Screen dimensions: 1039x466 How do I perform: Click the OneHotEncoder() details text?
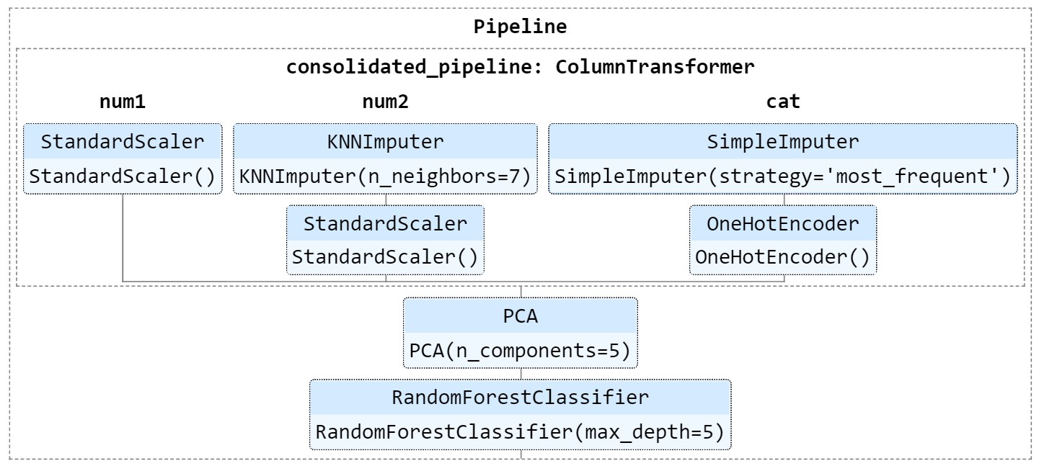(x=783, y=258)
